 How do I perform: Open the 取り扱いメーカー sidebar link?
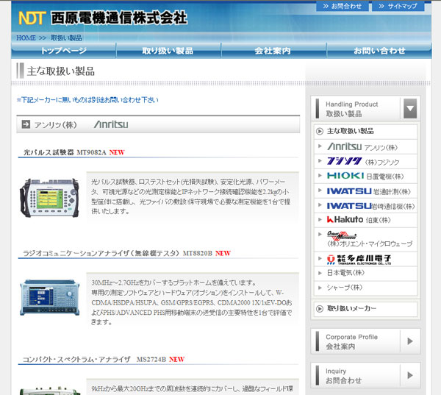(x=351, y=308)
